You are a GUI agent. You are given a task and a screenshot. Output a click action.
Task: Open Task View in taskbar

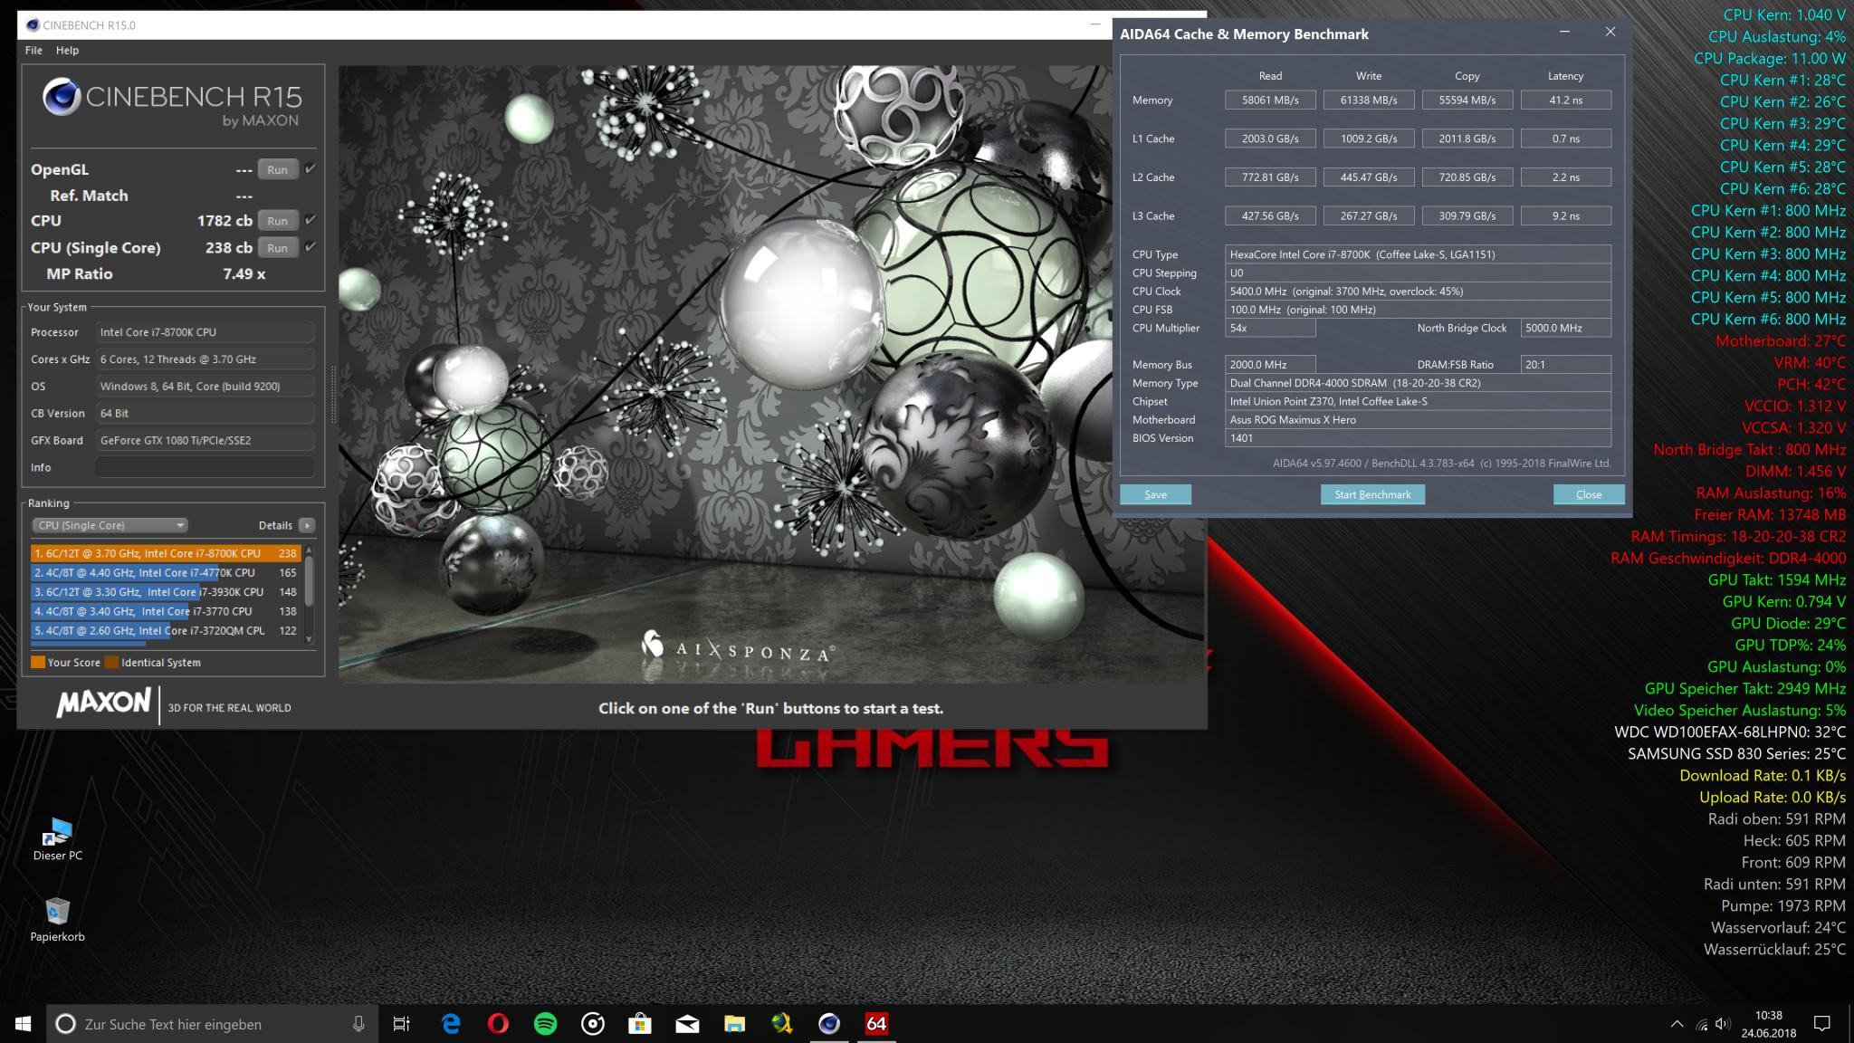(x=401, y=1024)
